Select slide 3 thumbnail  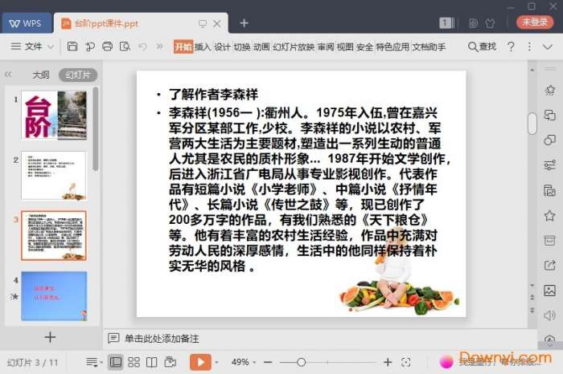[54, 235]
